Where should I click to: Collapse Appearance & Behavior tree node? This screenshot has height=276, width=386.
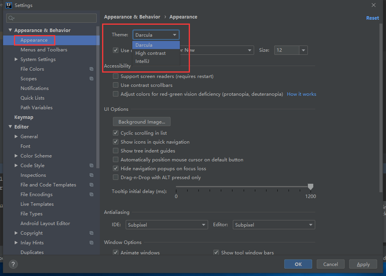click(10, 30)
